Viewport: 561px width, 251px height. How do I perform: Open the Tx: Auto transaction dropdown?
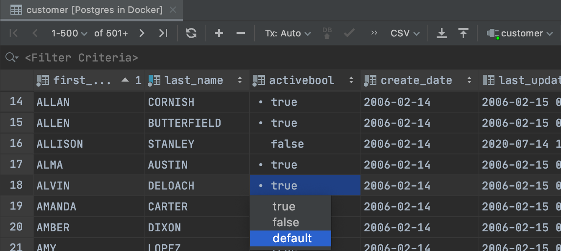pos(288,33)
